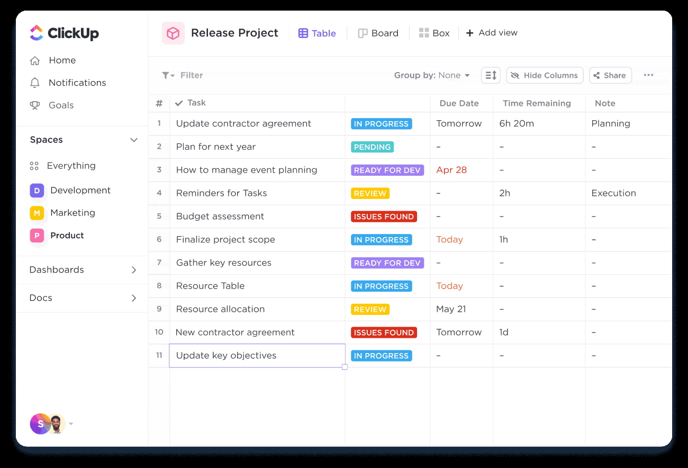The image size is (688, 468).
Task: Check the Task column header checkbox
Action: [x=178, y=103]
